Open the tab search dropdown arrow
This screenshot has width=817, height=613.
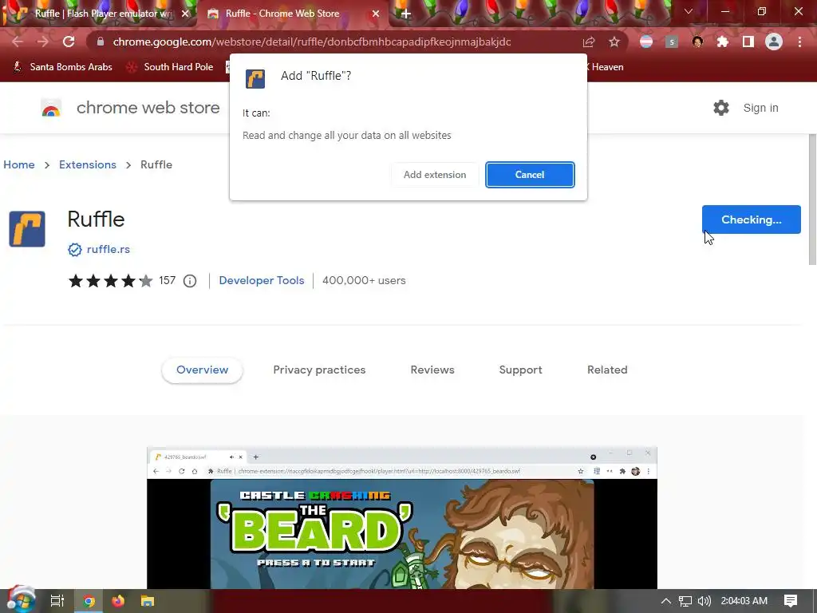tap(689, 11)
